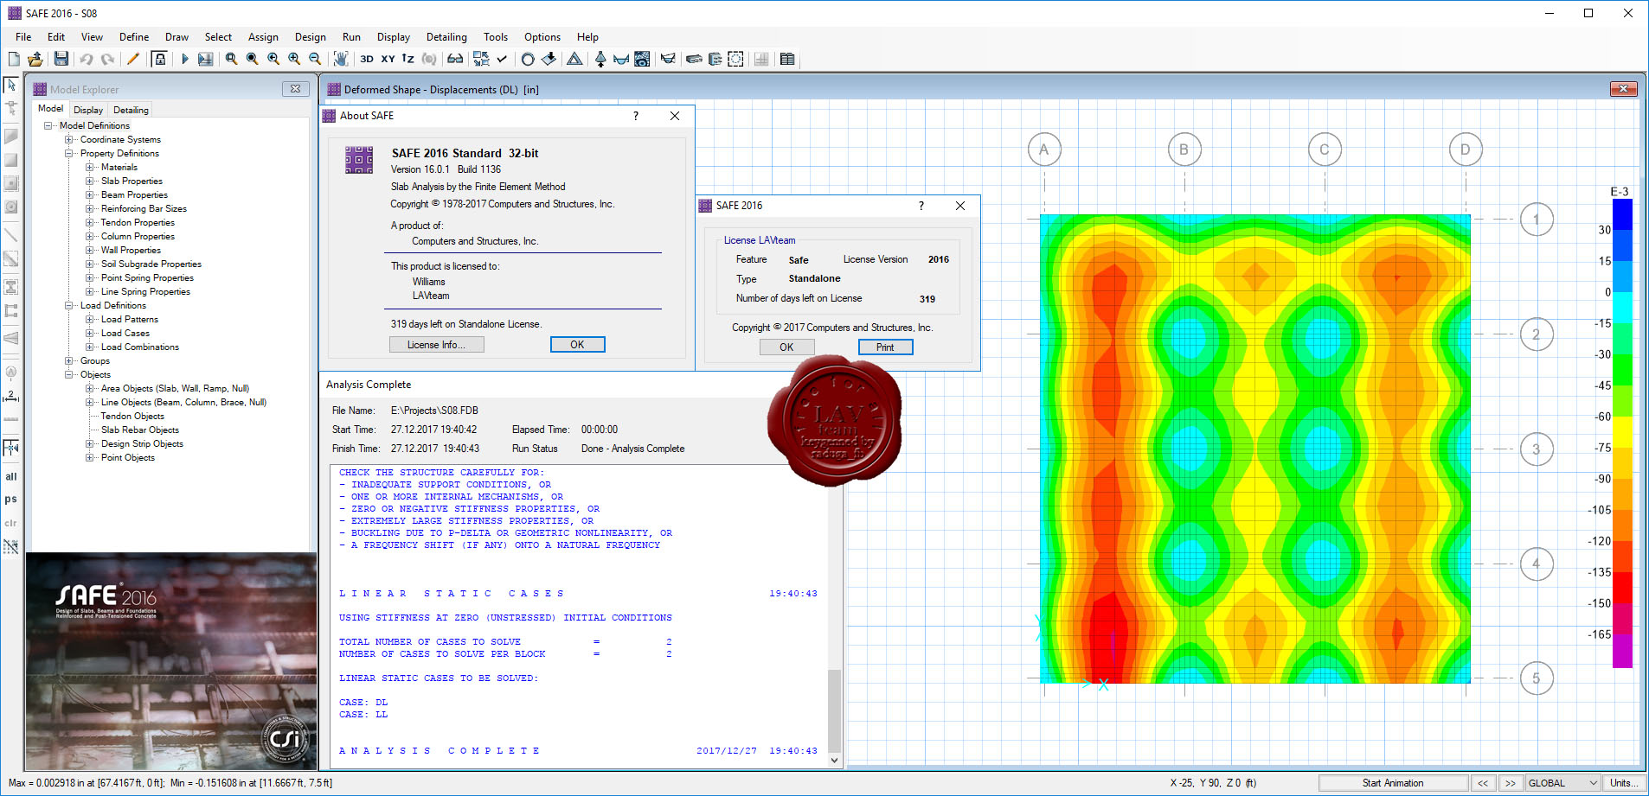Select the Tendon Objects tree item
Viewport: 1649px width, 796px height.
(x=132, y=416)
